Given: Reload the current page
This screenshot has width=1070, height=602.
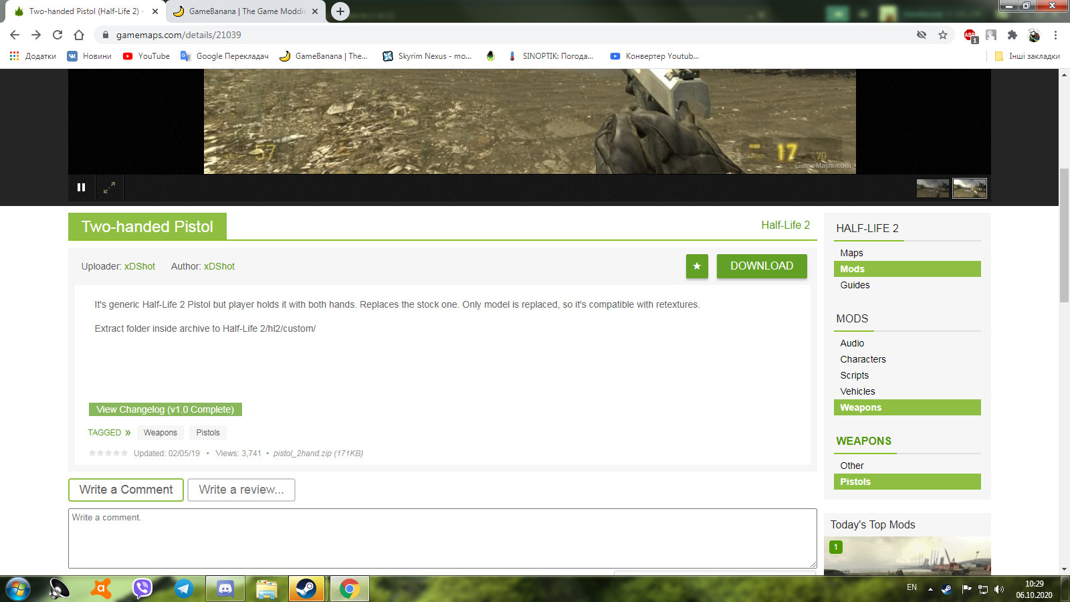Looking at the screenshot, I should (58, 35).
